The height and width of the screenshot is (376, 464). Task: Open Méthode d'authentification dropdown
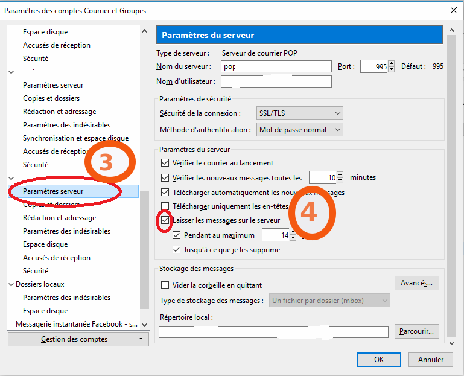pyautogui.click(x=299, y=130)
